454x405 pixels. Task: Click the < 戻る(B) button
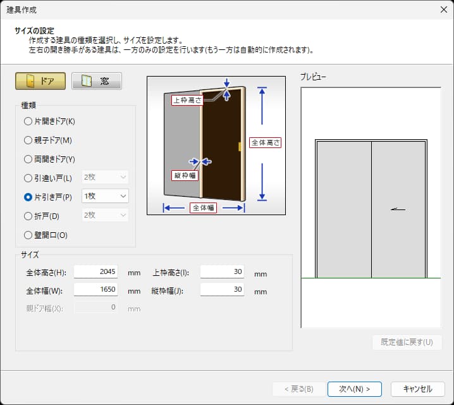coord(299,389)
